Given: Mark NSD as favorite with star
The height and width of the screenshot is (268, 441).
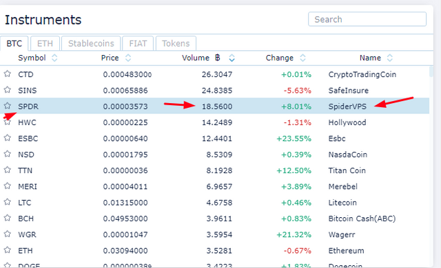Looking at the screenshot, I should coord(8,154).
